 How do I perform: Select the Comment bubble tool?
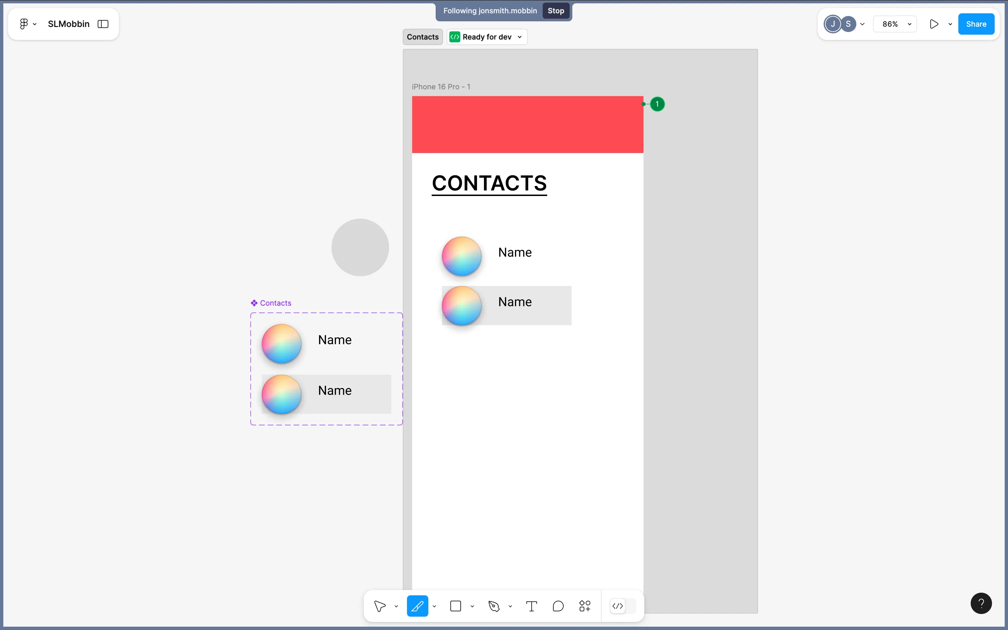(558, 606)
